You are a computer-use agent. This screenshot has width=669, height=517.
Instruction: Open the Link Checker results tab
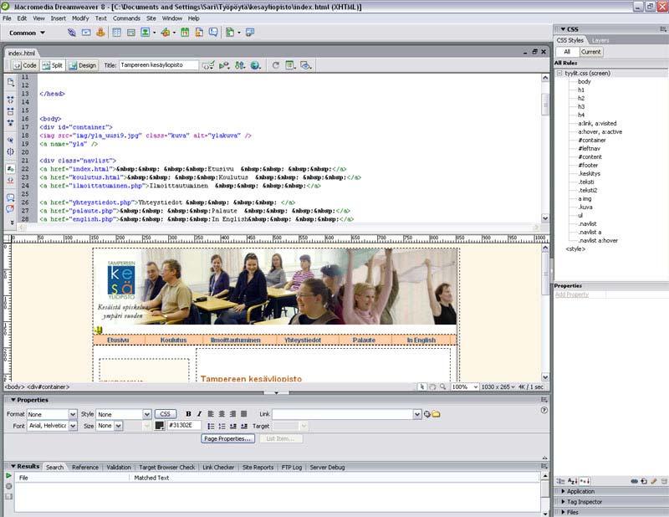coord(218,467)
